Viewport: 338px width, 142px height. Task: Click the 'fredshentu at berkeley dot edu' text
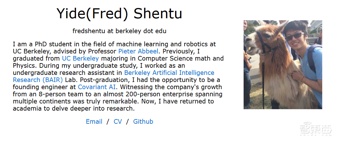[x=119, y=31]
